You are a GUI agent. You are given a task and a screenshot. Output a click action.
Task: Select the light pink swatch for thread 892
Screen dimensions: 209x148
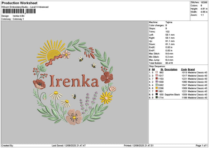click(x=157, y=72)
